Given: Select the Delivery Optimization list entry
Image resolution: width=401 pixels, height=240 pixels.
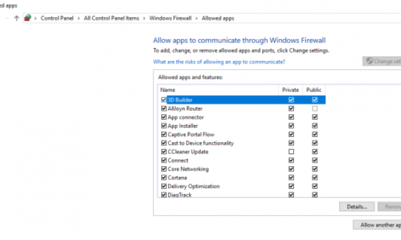Looking at the screenshot, I should click(193, 186).
